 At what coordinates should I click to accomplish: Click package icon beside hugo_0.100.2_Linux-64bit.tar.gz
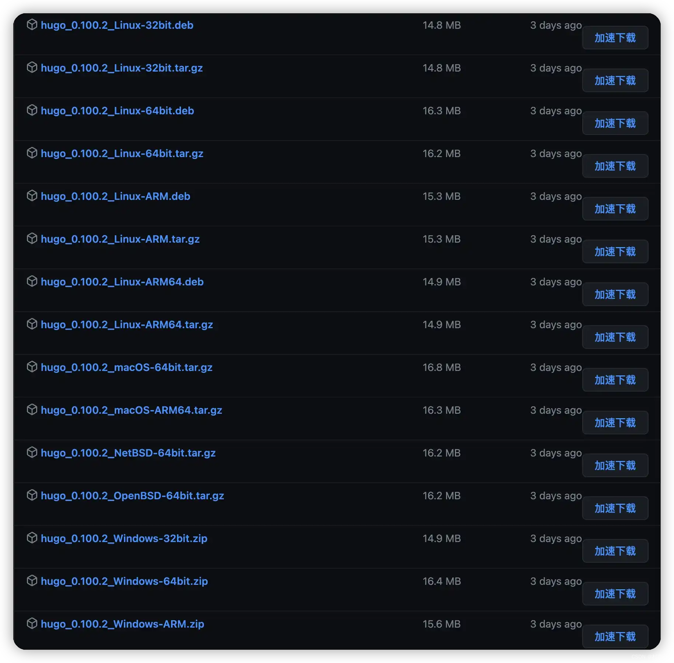[32, 153]
